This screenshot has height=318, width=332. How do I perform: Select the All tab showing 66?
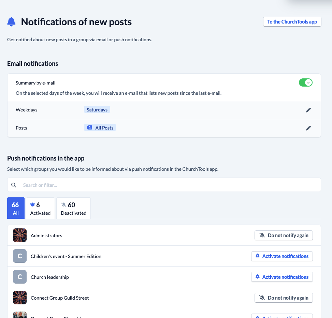(16, 208)
